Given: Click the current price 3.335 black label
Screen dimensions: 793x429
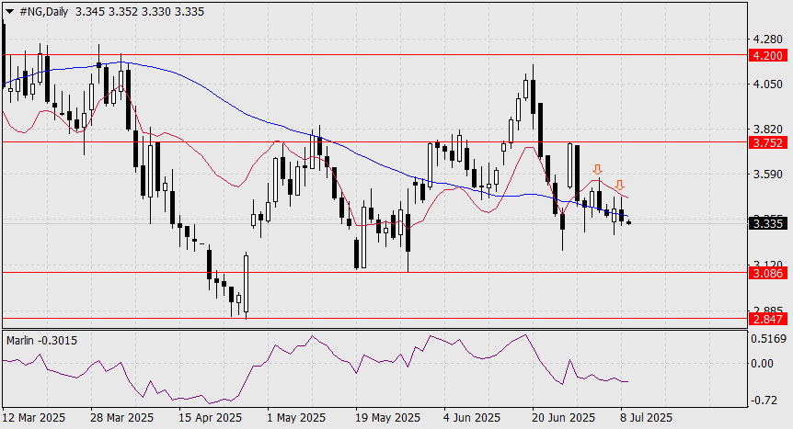Looking at the screenshot, I should click(768, 223).
